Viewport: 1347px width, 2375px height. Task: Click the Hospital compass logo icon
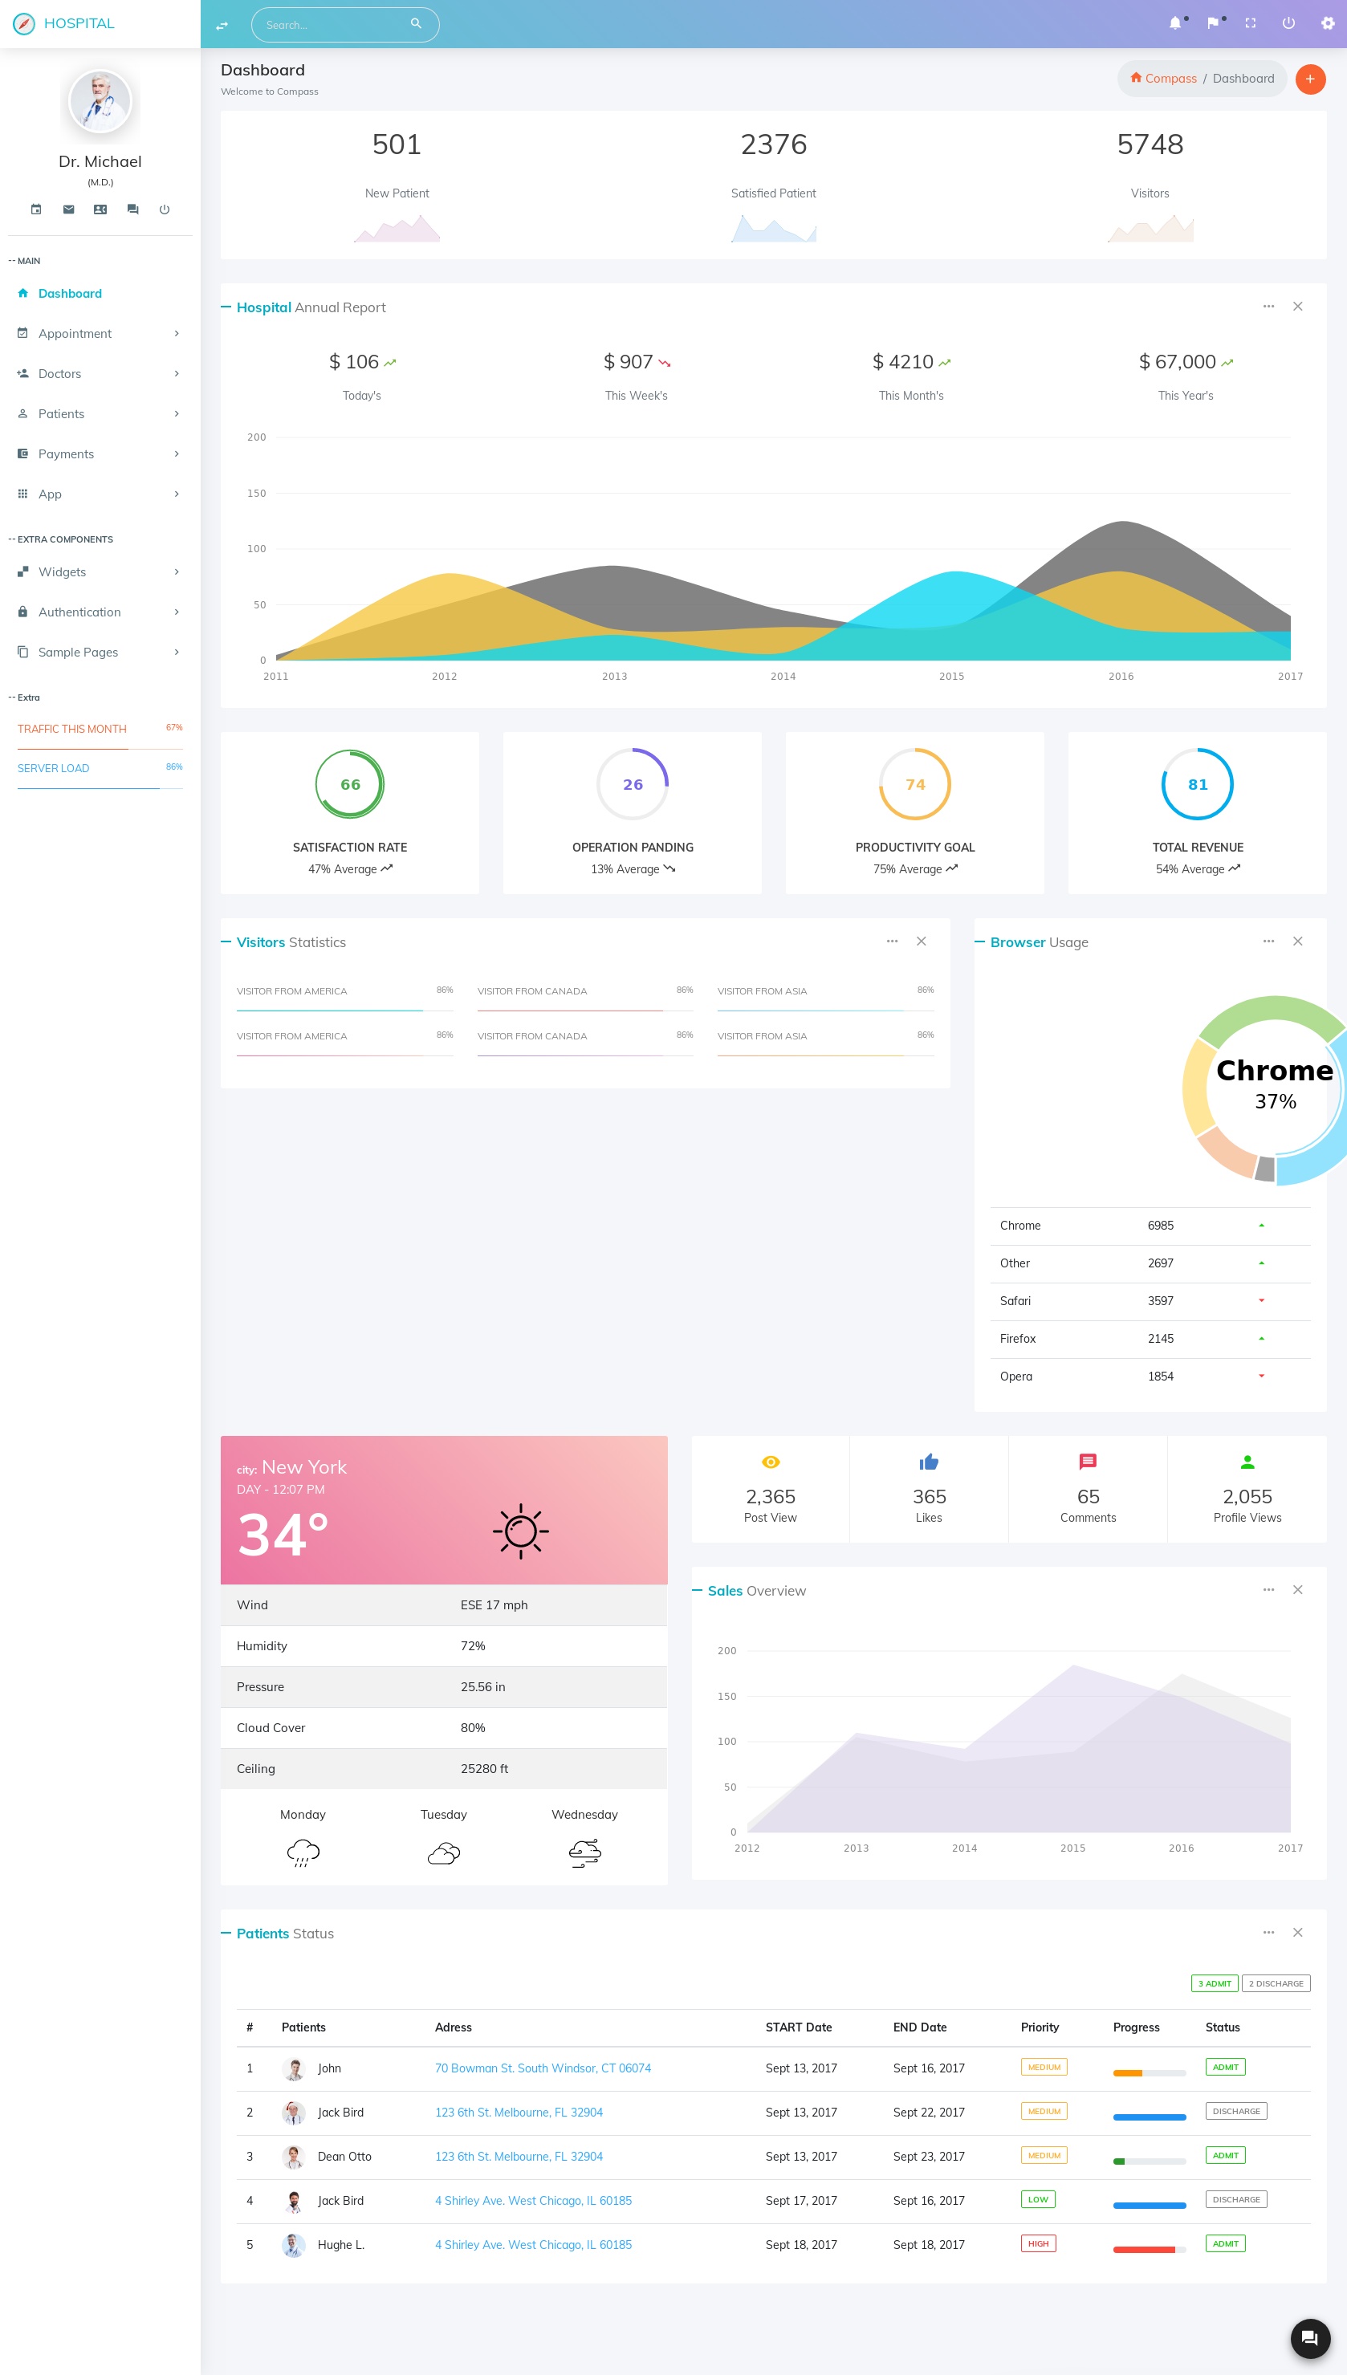(x=24, y=24)
